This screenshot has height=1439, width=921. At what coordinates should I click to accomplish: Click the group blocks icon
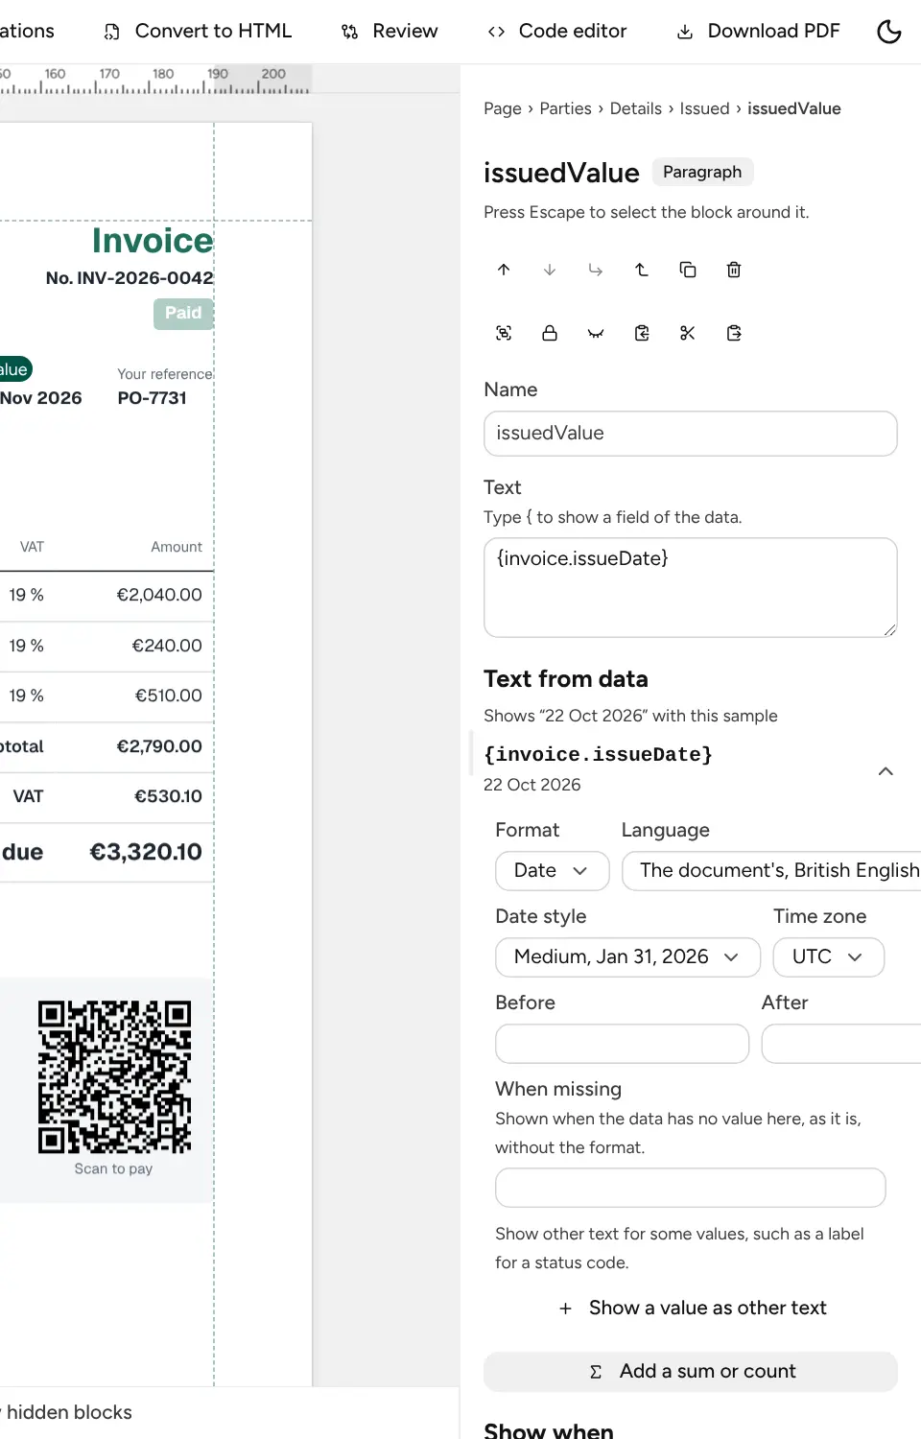504,333
